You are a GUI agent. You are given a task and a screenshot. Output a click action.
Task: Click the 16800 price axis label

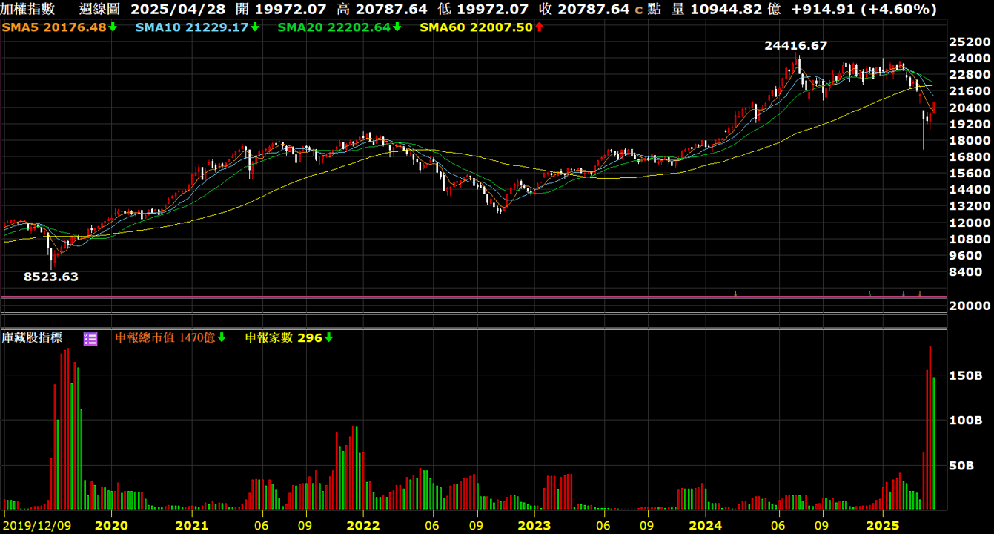pyautogui.click(x=971, y=157)
